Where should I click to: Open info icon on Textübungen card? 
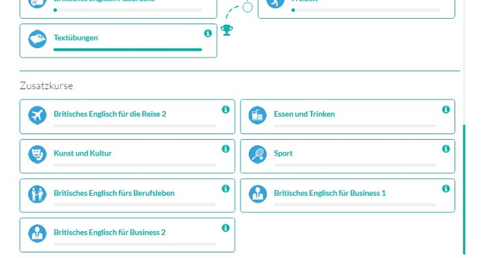208,33
